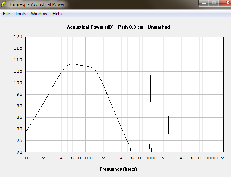
Task: Close the Hornresp Acoustical Power window
Action: point(225,3)
